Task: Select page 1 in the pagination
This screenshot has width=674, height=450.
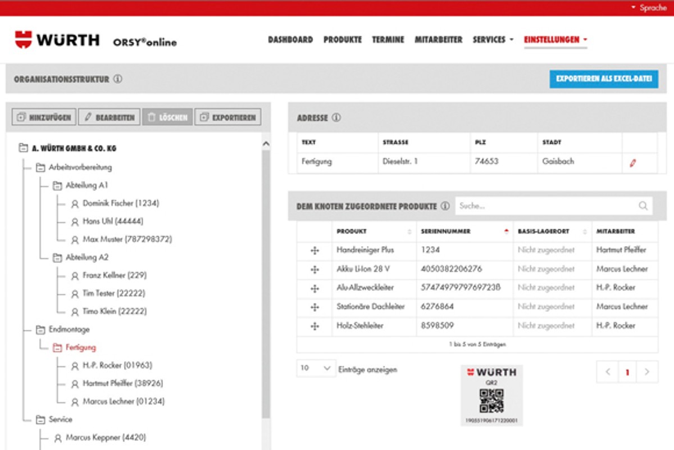Action: (x=627, y=372)
